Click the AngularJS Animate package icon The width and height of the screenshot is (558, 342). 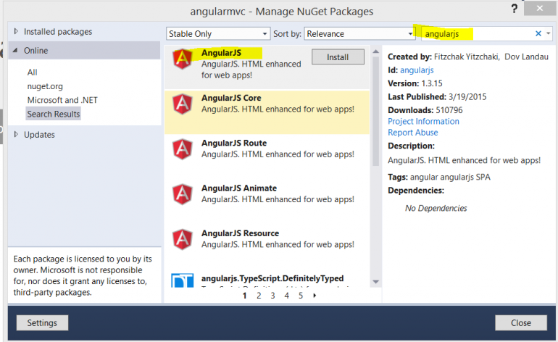(x=182, y=194)
